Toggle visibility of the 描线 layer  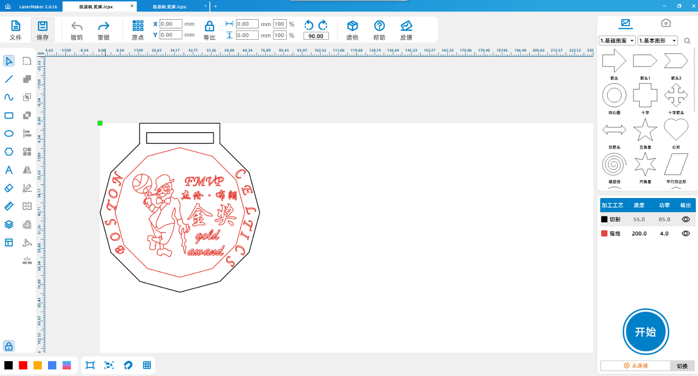coord(685,233)
